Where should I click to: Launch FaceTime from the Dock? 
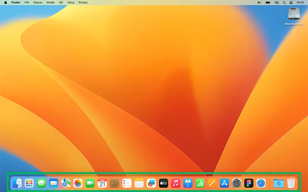tap(90, 184)
